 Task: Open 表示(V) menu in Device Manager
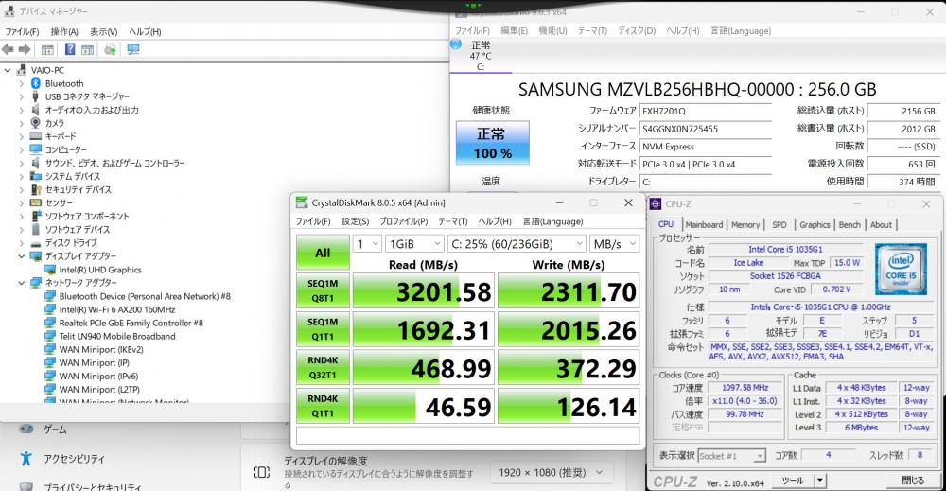[x=104, y=31]
